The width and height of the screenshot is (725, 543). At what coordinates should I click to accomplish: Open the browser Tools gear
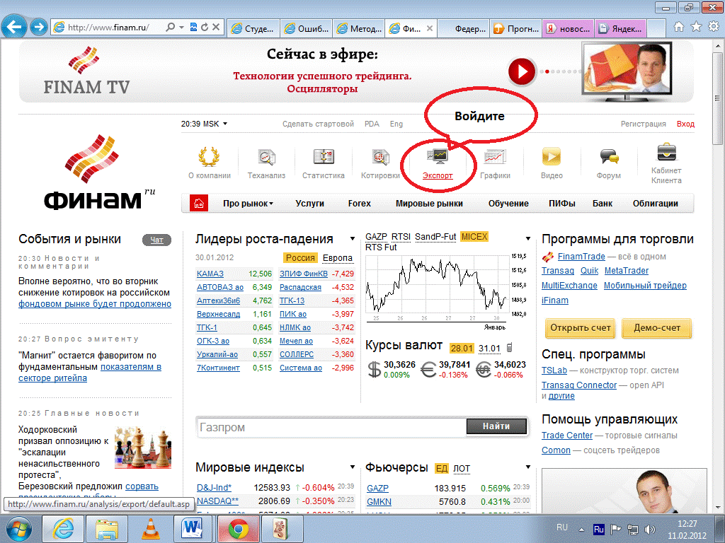tap(714, 27)
